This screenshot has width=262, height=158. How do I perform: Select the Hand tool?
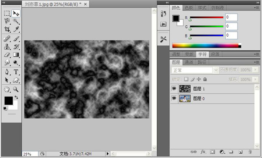[7, 89]
